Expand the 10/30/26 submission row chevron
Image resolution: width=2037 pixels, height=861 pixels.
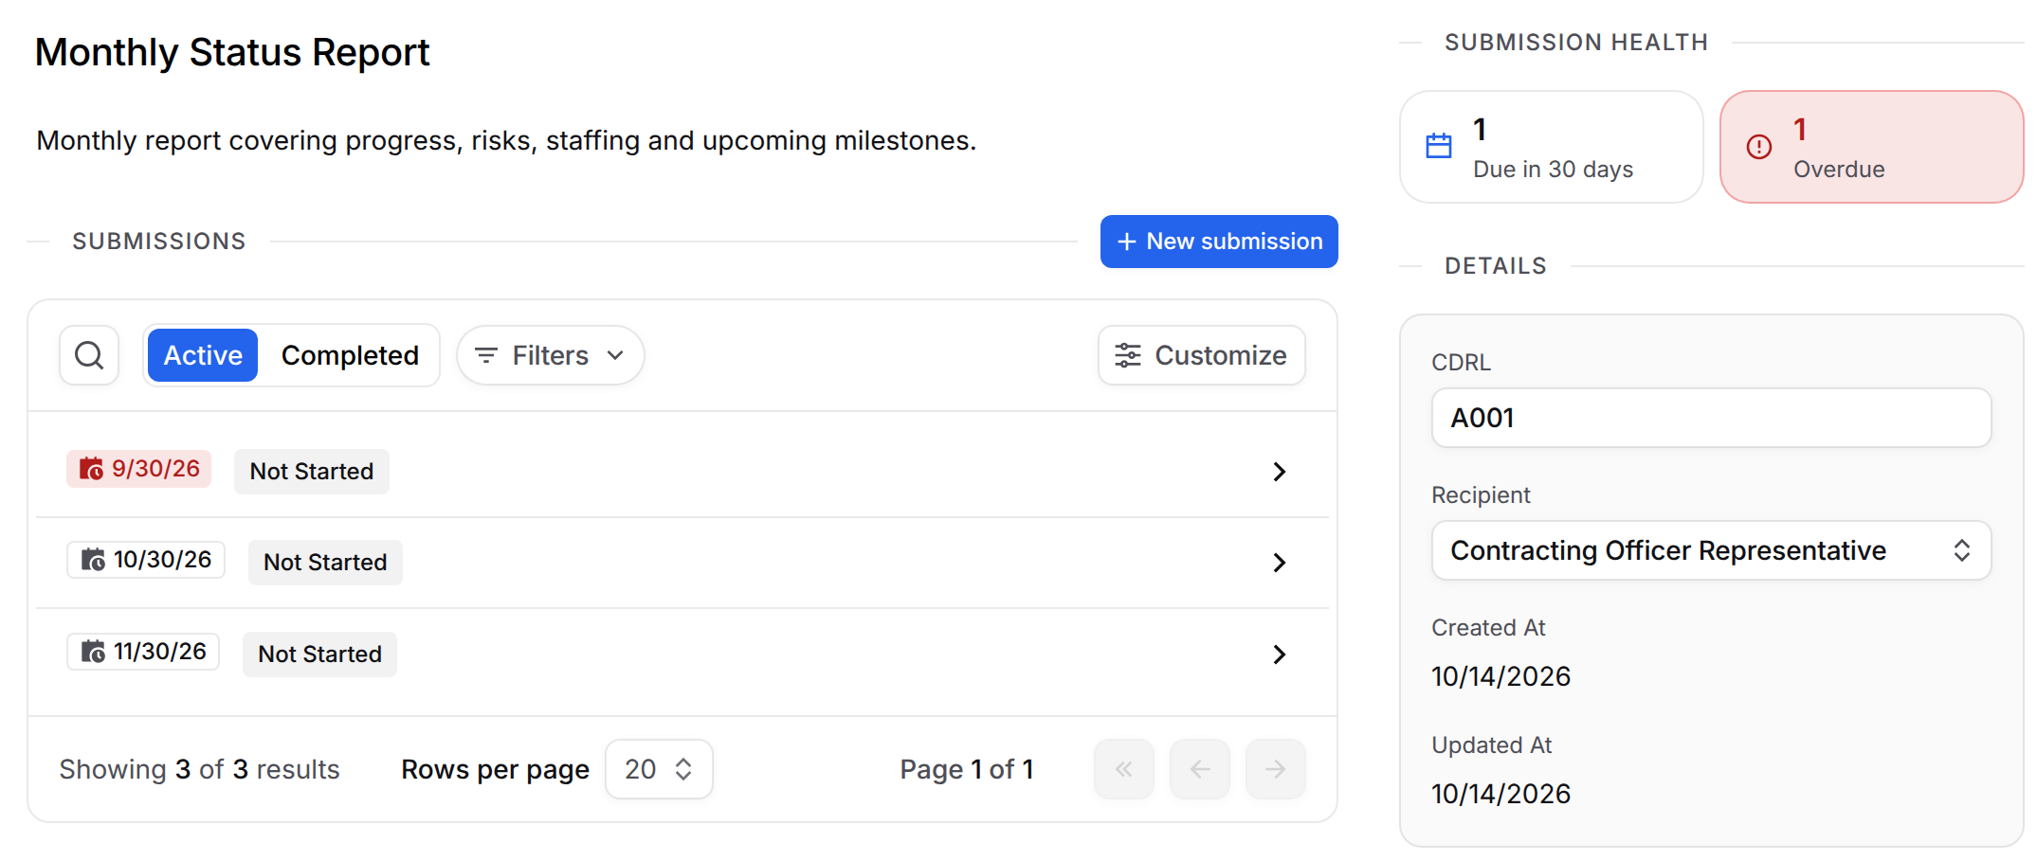click(1280, 563)
